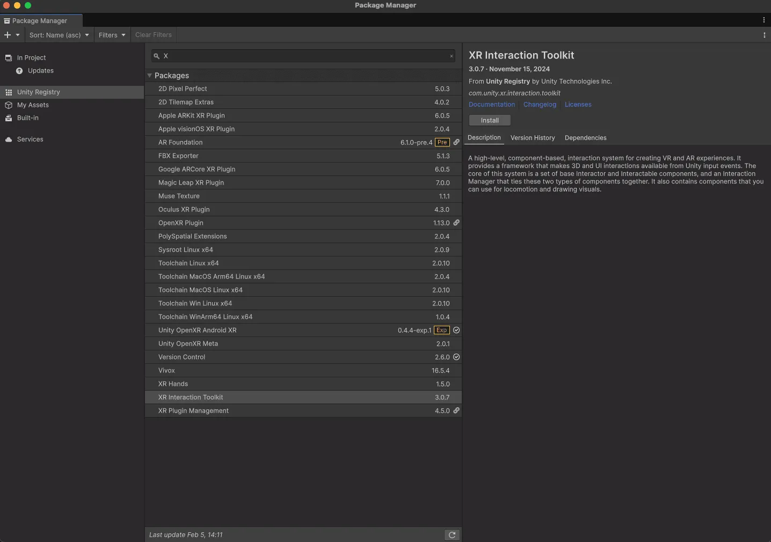The image size is (771, 542).
Task: Open the Sort: Name (asc) dropdown
Action: click(59, 35)
